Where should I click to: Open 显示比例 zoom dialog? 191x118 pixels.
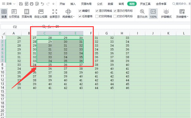coord(142,14)
